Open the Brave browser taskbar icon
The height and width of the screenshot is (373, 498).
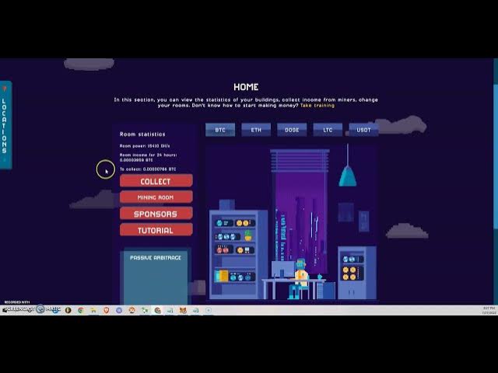(x=106, y=310)
